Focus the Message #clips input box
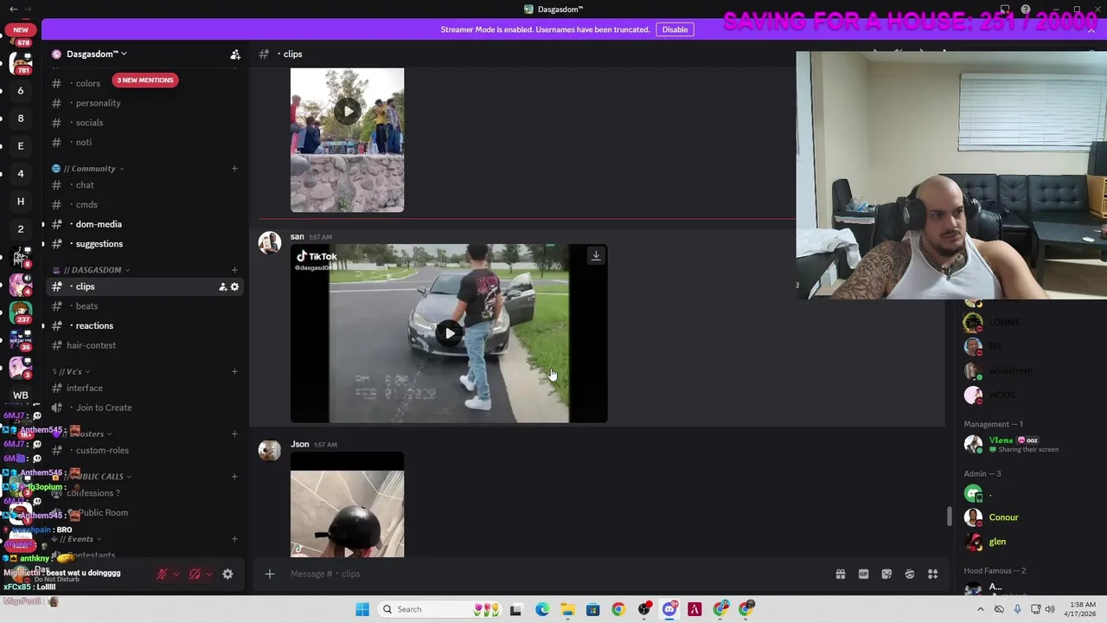This screenshot has width=1107, height=623. click(553, 574)
